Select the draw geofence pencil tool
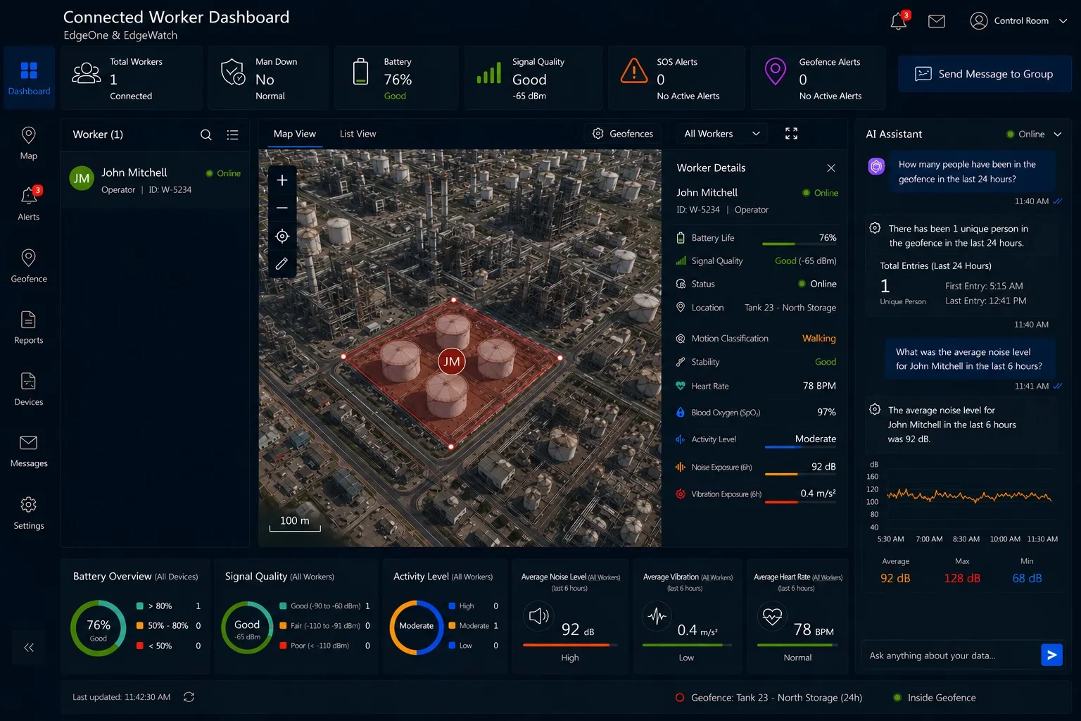 click(282, 263)
